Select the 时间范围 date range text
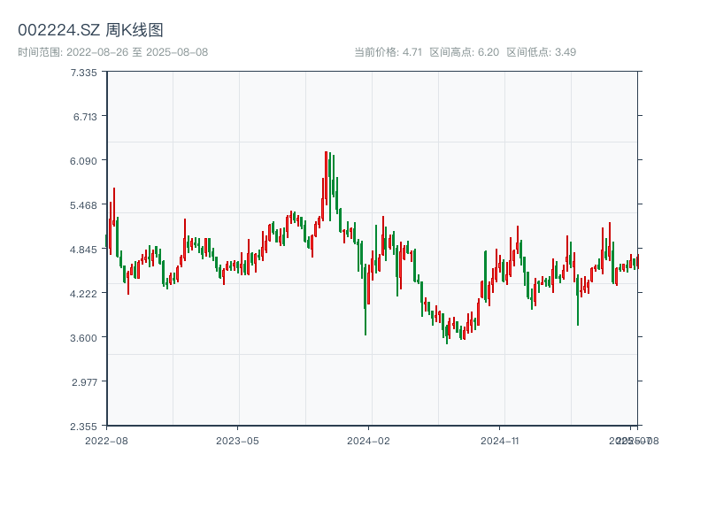The width and height of the screenshot is (708, 531). click(112, 52)
